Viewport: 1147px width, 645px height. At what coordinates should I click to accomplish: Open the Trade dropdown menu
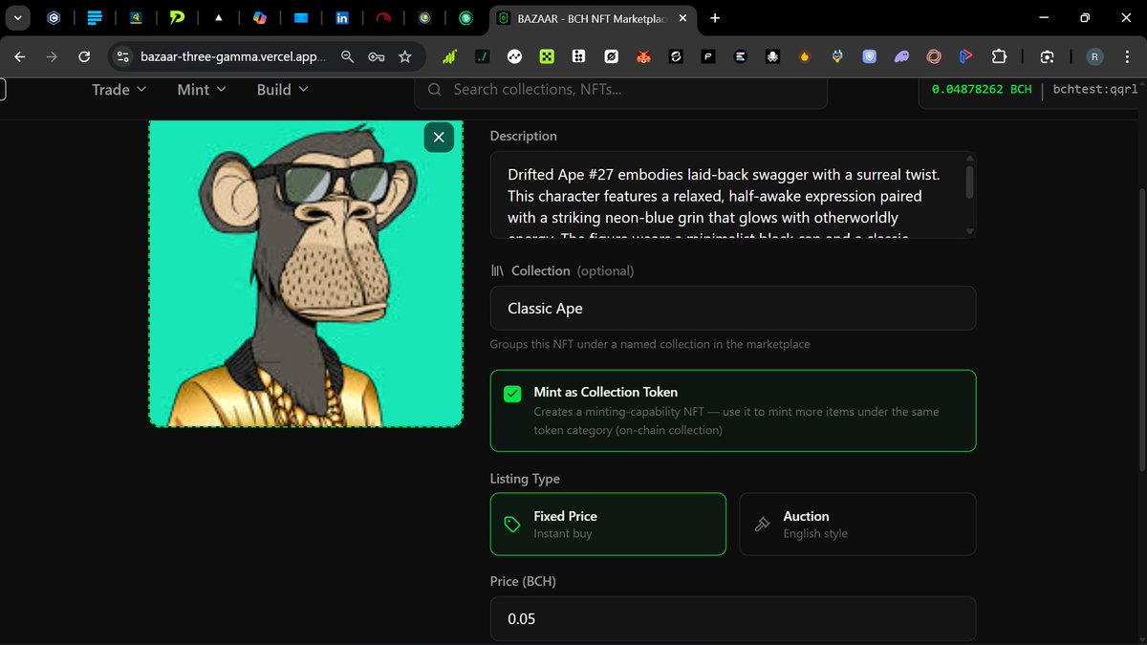[x=119, y=89]
